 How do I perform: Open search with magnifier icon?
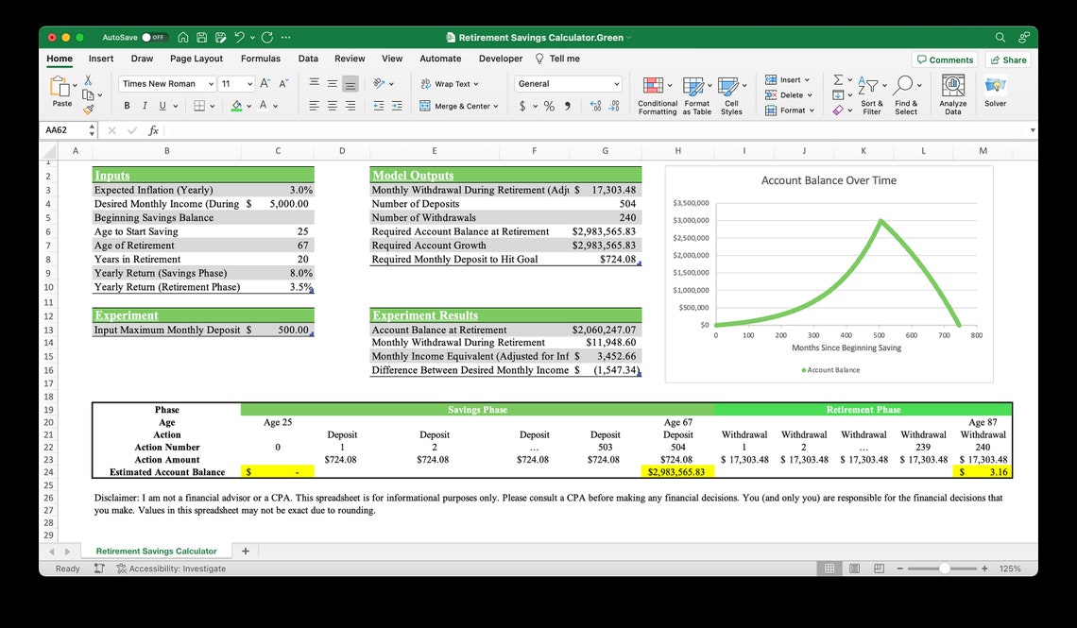coord(1000,37)
